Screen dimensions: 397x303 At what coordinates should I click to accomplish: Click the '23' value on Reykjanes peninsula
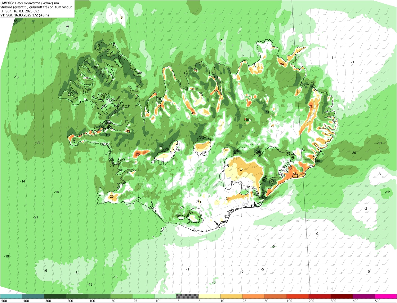(x=112, y=196)
